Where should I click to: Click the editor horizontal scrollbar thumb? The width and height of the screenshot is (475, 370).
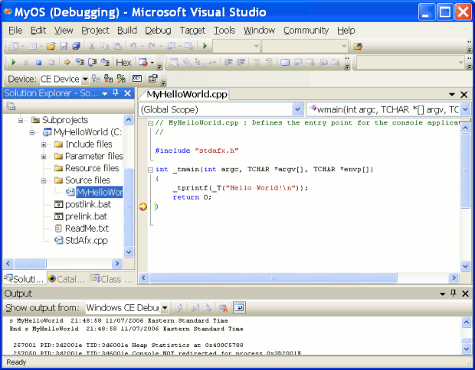point(274,277)
